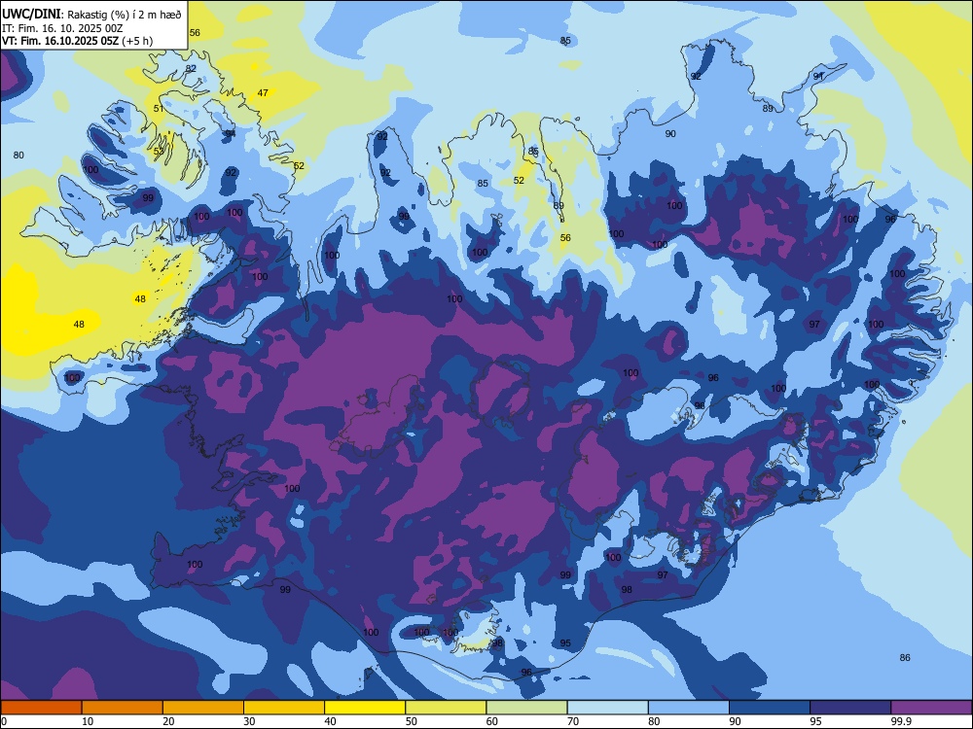The image size is (973, 729).
Task: Click the '99.9' legend tick label
Action: [901, 721]
